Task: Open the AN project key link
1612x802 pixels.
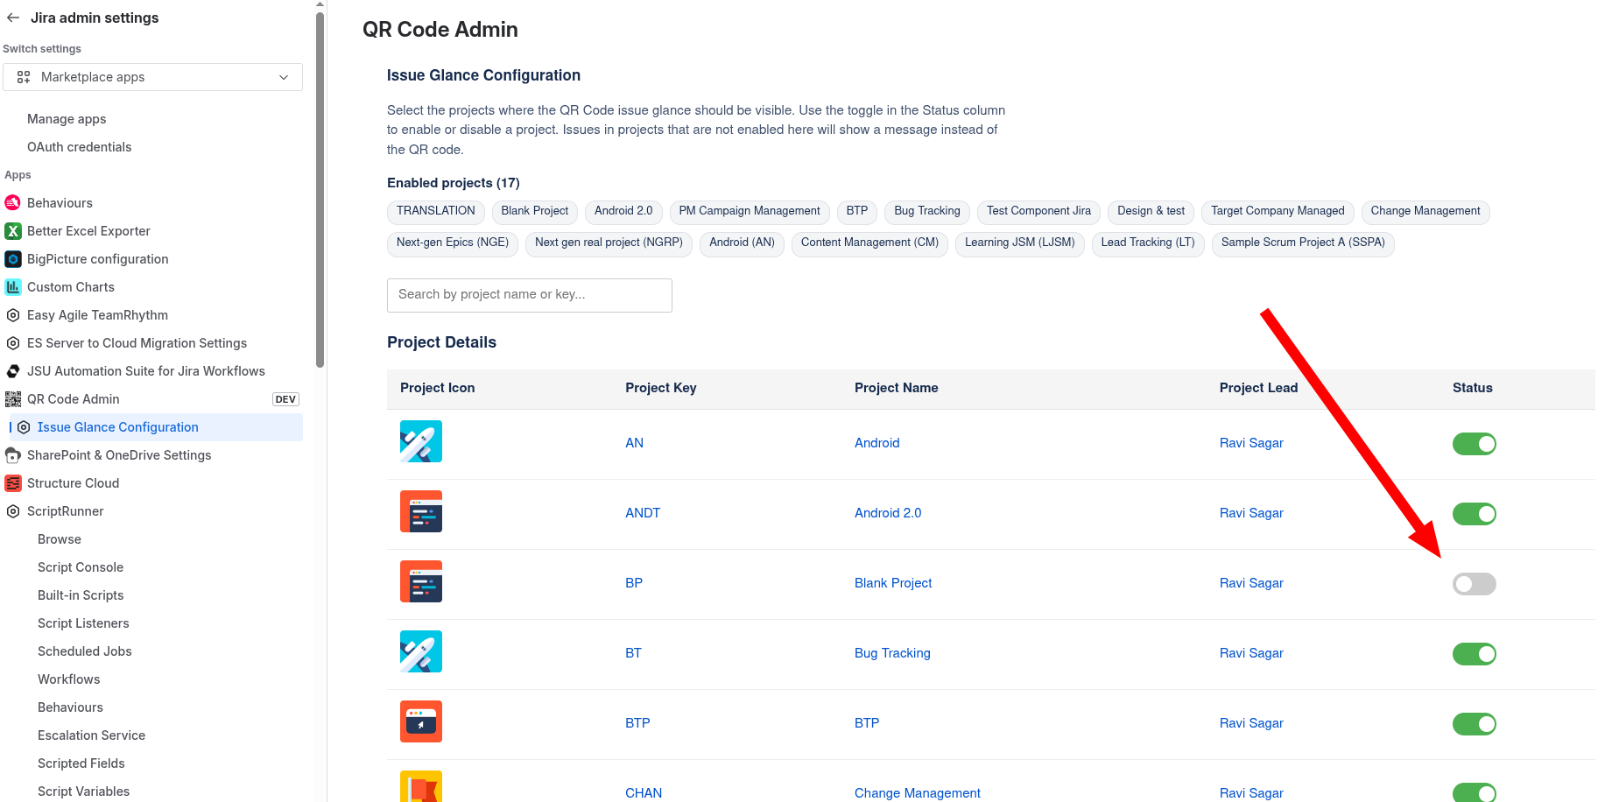Action: tap(634, 443)
